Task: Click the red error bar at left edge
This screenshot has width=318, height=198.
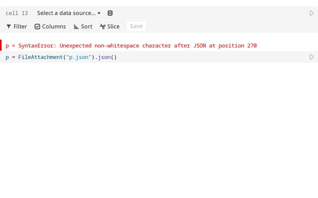Action: click(1, 46)
